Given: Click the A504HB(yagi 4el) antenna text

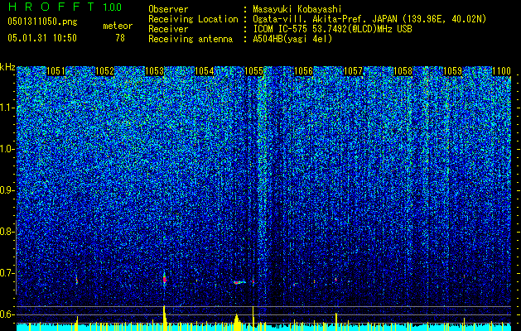Looking at the screenshot, I should coord(292,39).
